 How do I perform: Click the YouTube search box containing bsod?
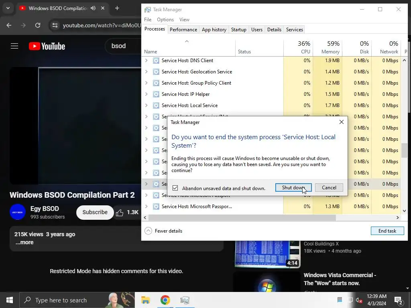point(123,46)
